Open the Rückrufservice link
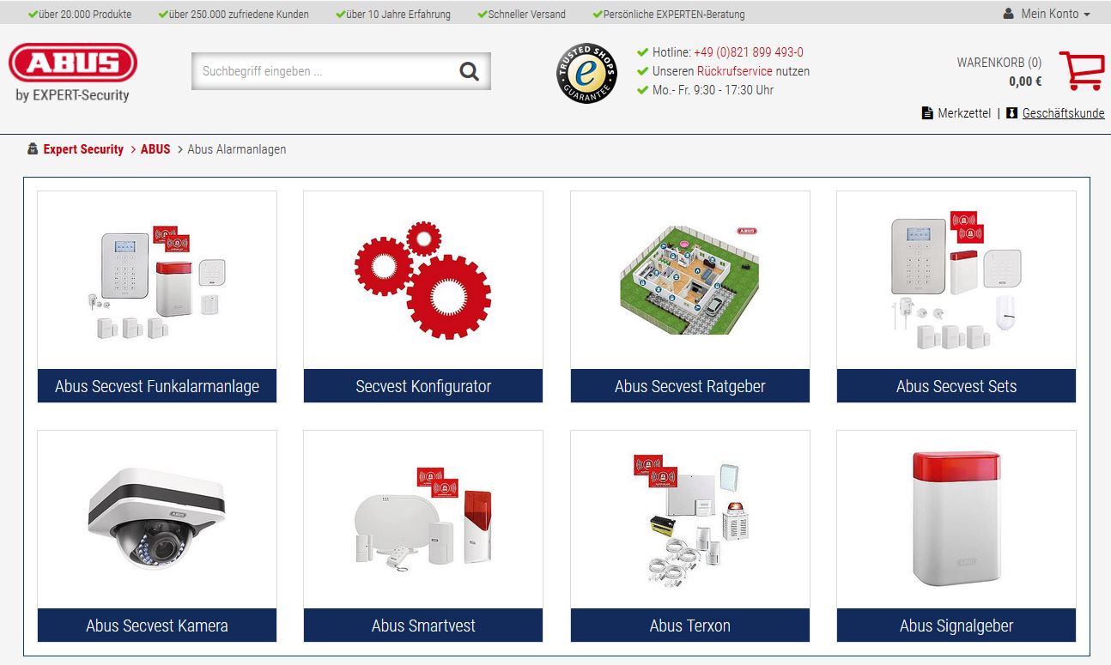Image resolution: width=1111 pixels, height=665 pixels. click(x=734, y=71)
